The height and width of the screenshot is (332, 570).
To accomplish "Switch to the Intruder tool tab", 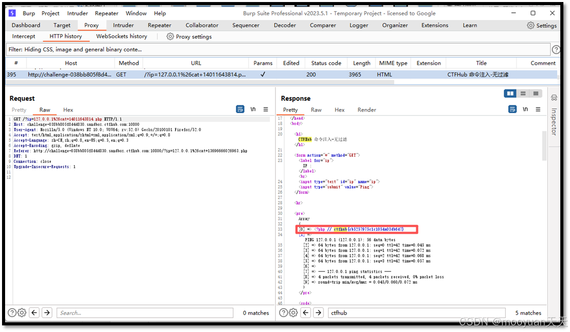I will tap(123, 25).
